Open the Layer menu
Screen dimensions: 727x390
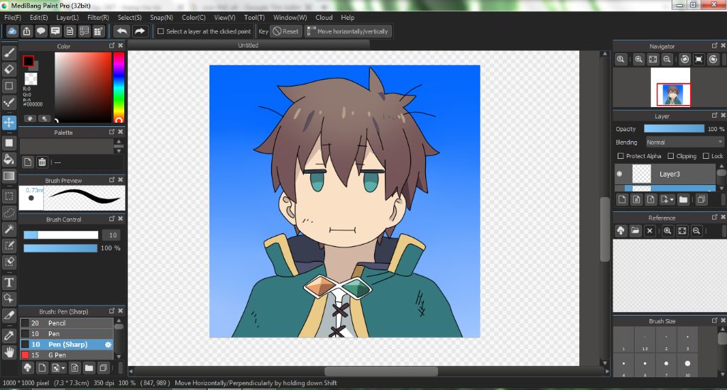(x=67, y=17)
